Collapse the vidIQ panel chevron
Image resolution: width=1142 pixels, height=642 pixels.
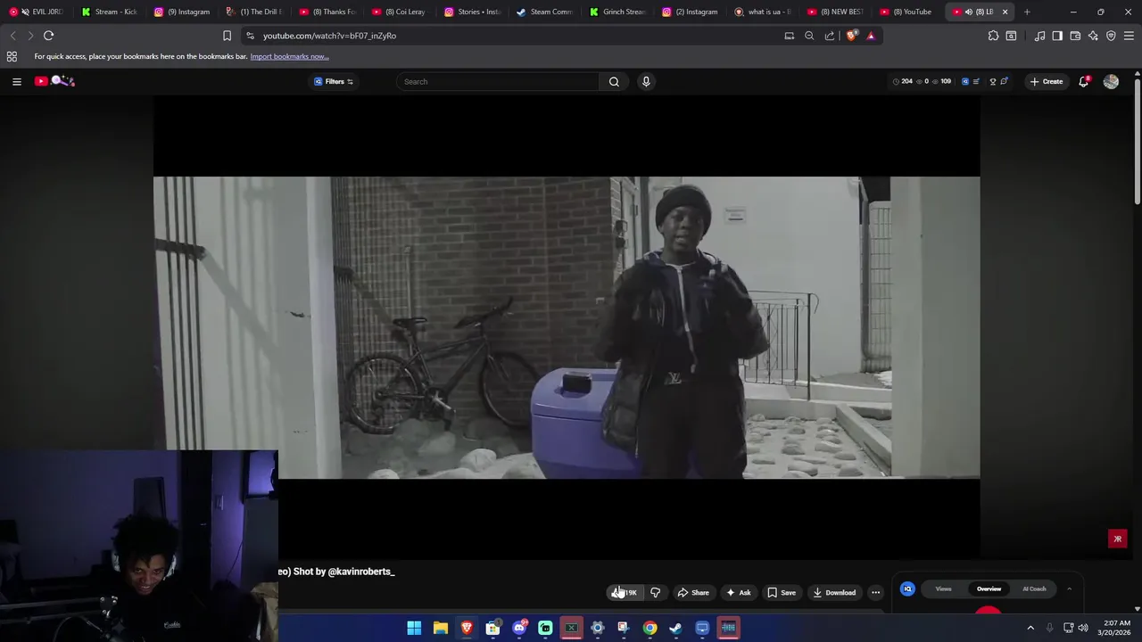[1069, 588]
